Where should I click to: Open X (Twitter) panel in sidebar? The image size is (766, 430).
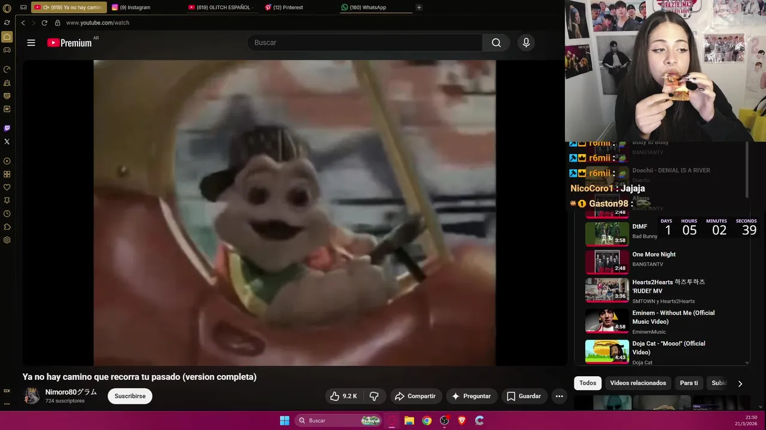(7, 142)
